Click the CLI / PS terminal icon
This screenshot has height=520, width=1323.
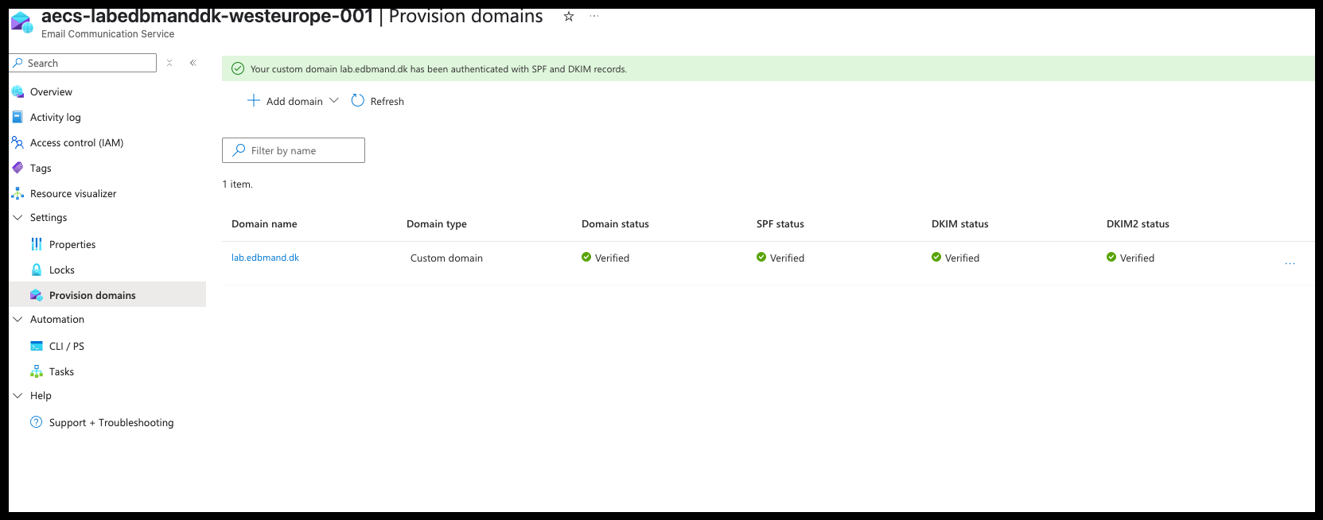click(x=37, y=346)
